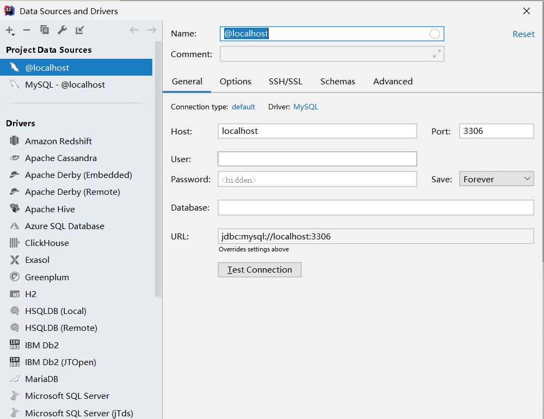
Task: Open the SSH/SSL tab
Action: [286, 82]
